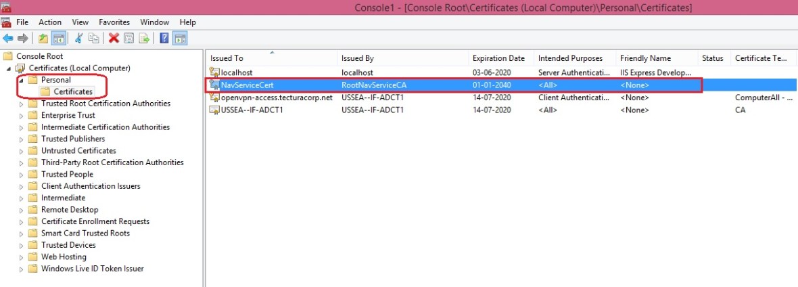Click the red Delete X icon
The width and height of the screenshot is (798, 287).
pyautogui.click(x=114, y=39)
